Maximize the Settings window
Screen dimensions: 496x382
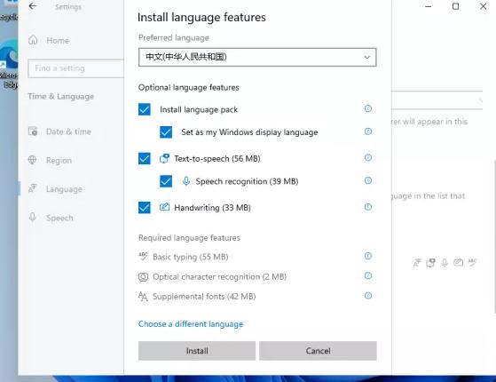[455, 6]
